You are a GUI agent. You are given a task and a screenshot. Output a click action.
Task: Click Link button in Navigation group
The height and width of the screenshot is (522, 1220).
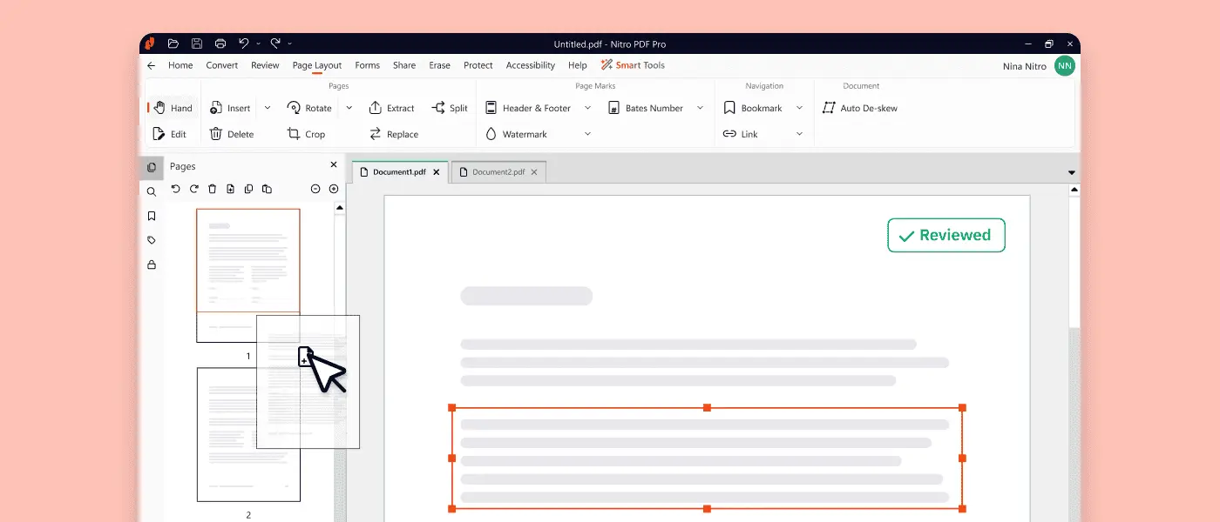[x=741, y=134]
